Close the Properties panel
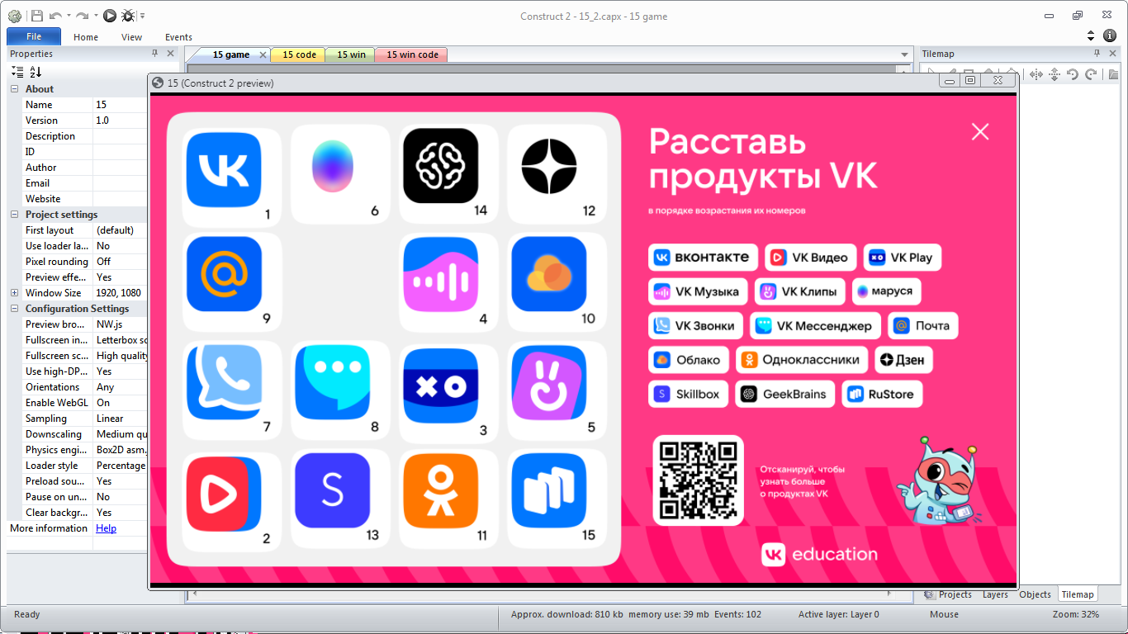1128x634 pixels. (171, 53)
